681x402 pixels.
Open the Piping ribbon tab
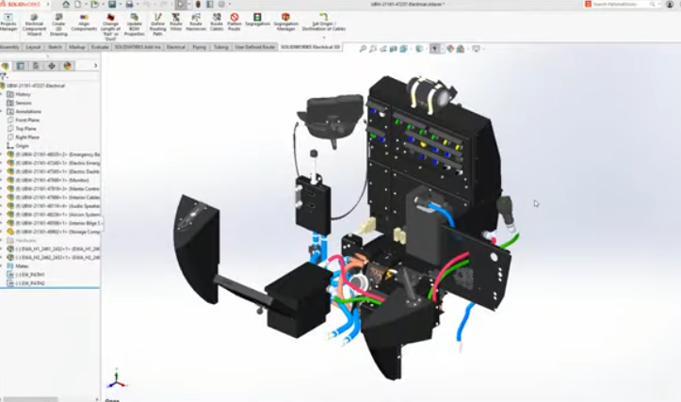(x=200, y=47)
